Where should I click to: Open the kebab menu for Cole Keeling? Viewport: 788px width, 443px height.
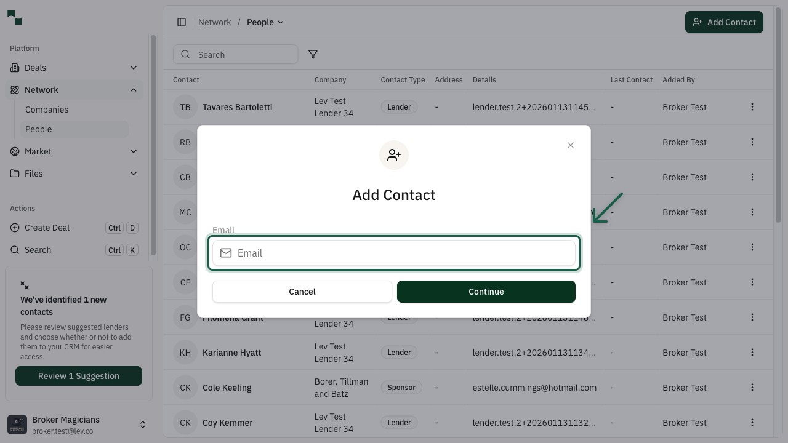(752, 388)
